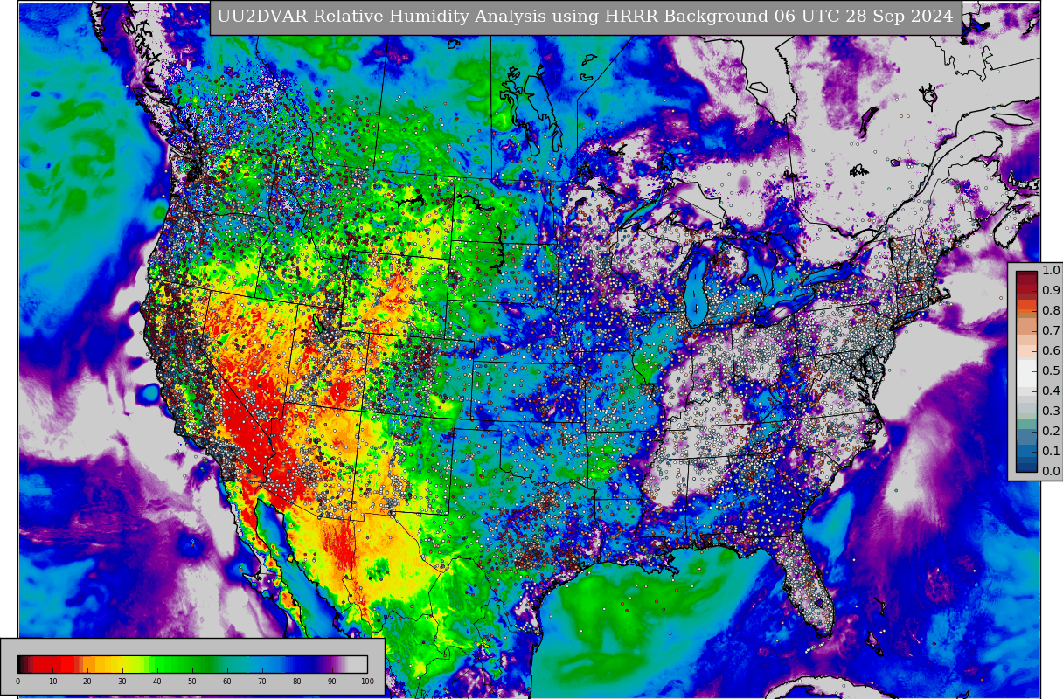This screenshot has height=699, width=1063.
Task: Click the "40" tick label on the humidity colorbar
Action: [157, 681]
